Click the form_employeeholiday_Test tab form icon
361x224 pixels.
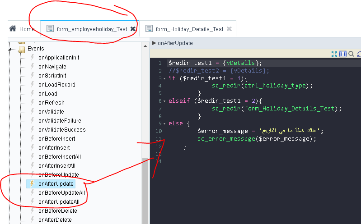click(50, 28)
